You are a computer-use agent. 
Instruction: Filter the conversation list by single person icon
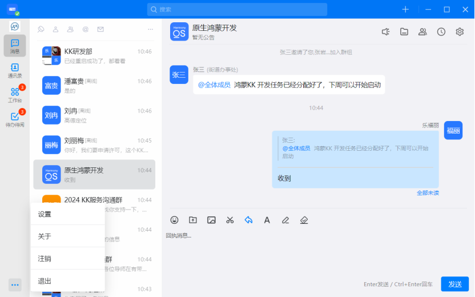[x=55, y=29]
